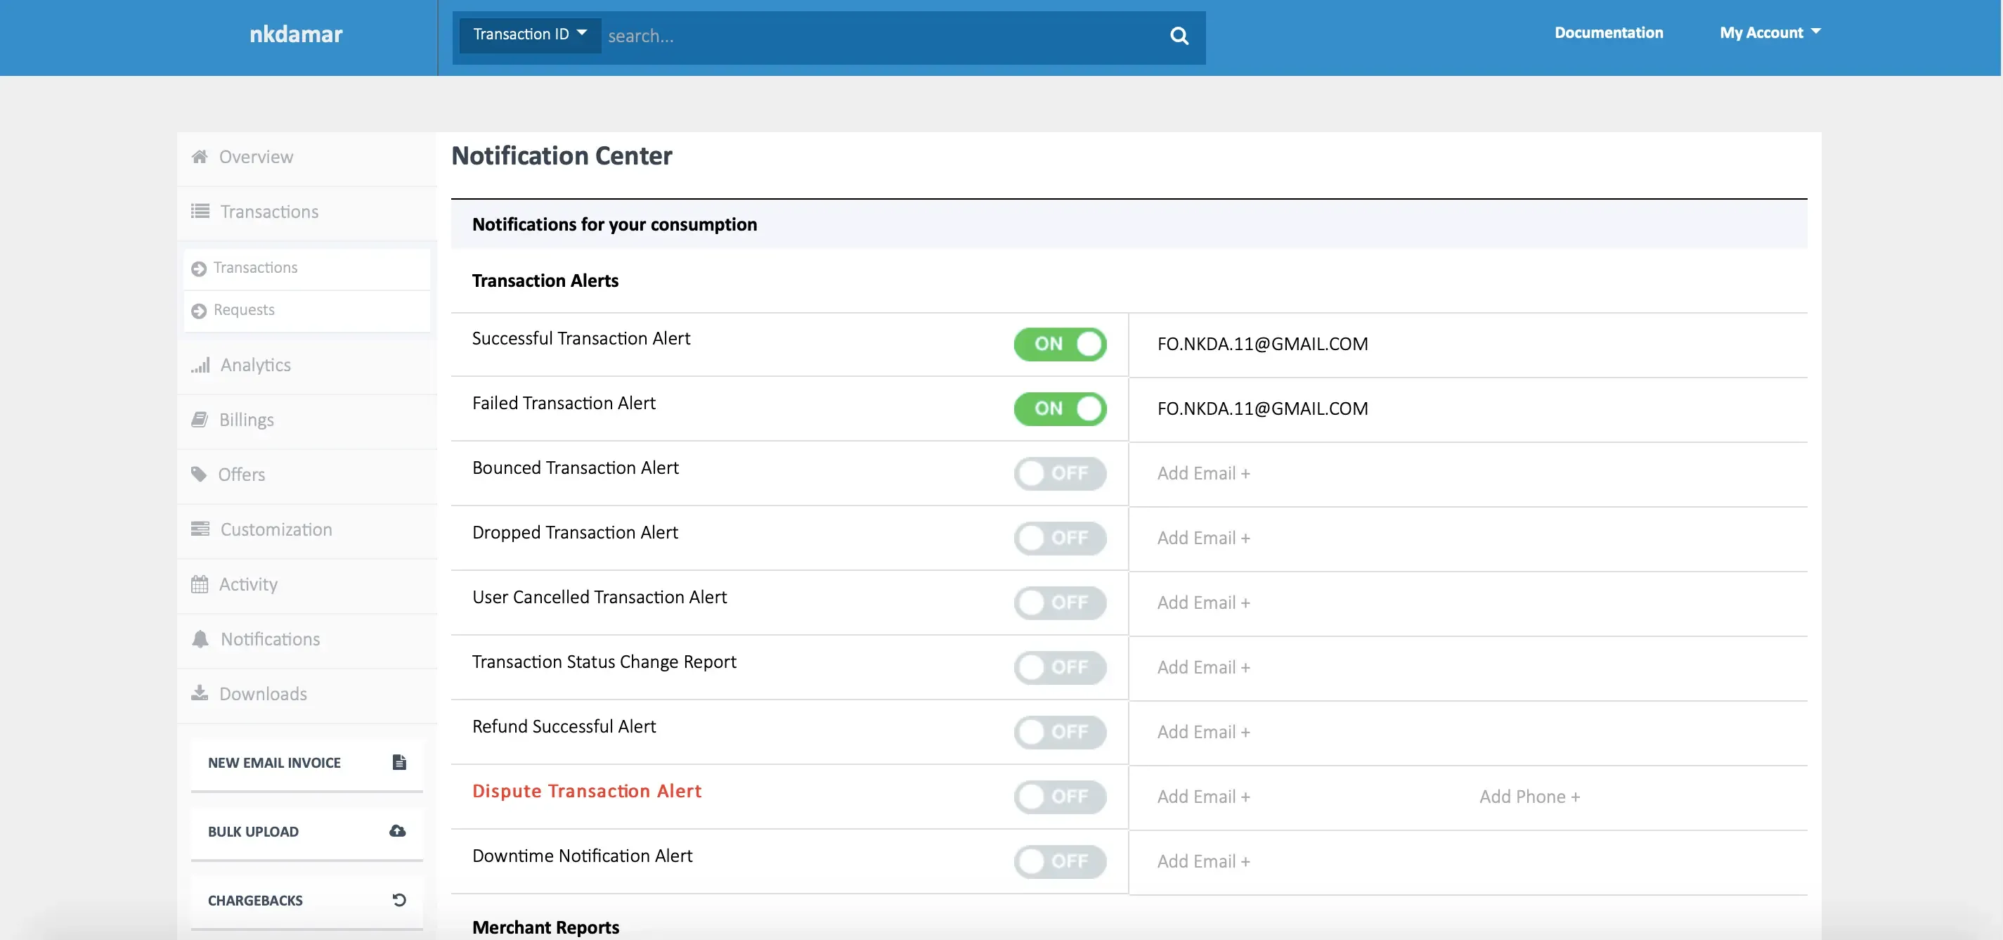Click the Activity calendar icon
The height and width of the screenshot is (940, 2003).
(x=200, y=584)
